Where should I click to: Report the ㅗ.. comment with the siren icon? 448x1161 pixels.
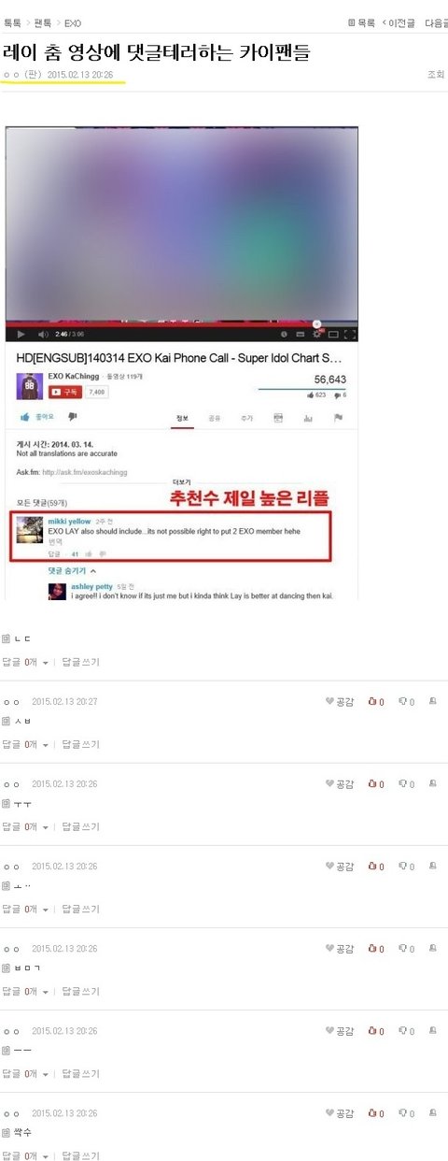point(433,867)
